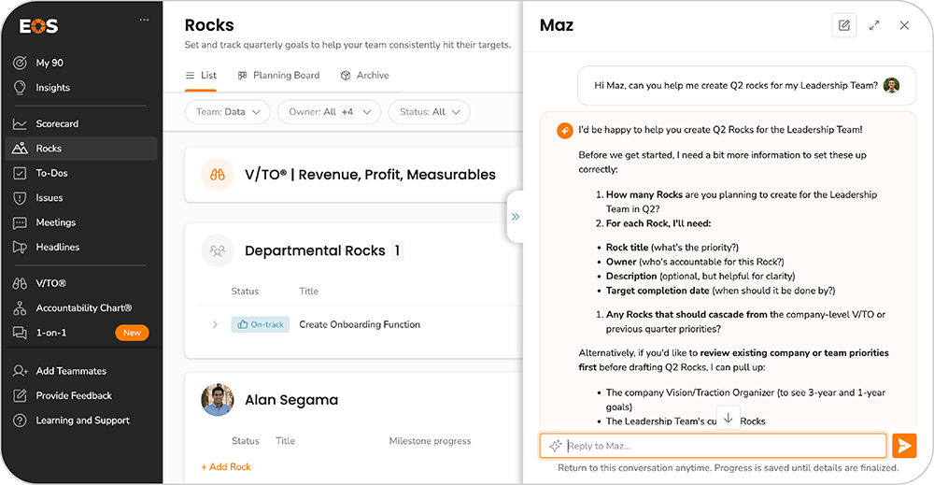Click Alan Segama's profile photo
This screenshot has width=934, height=485.
218,400
